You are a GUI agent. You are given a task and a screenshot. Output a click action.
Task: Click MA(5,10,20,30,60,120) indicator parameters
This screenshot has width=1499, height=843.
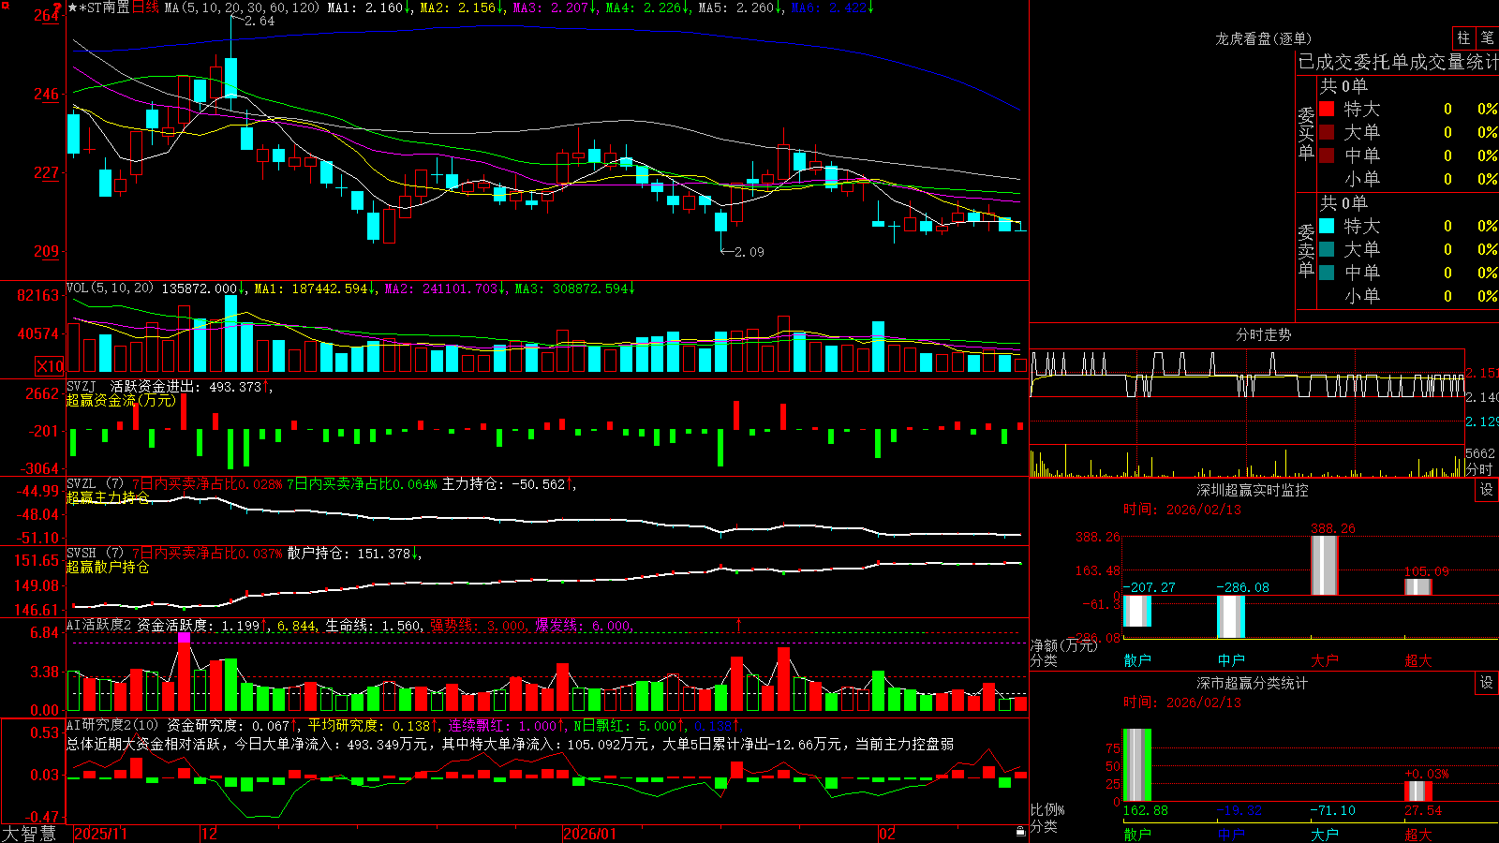pyautogui.click(x=242, y=7)
